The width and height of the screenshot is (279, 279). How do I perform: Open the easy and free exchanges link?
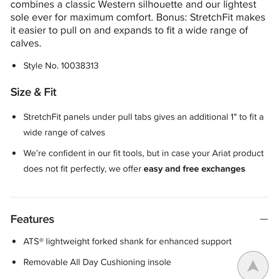tap(194, 169)
